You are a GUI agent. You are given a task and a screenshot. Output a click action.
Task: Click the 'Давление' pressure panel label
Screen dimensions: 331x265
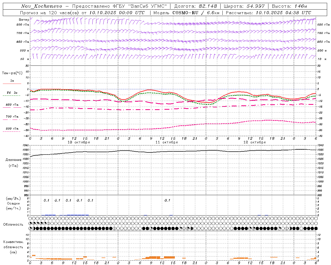pos(13,160)
